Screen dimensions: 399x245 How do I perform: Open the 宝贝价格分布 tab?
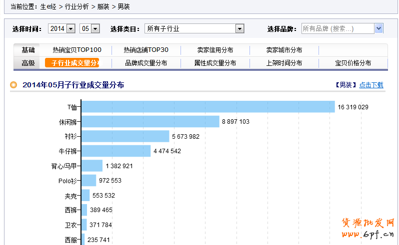[353, 63]
